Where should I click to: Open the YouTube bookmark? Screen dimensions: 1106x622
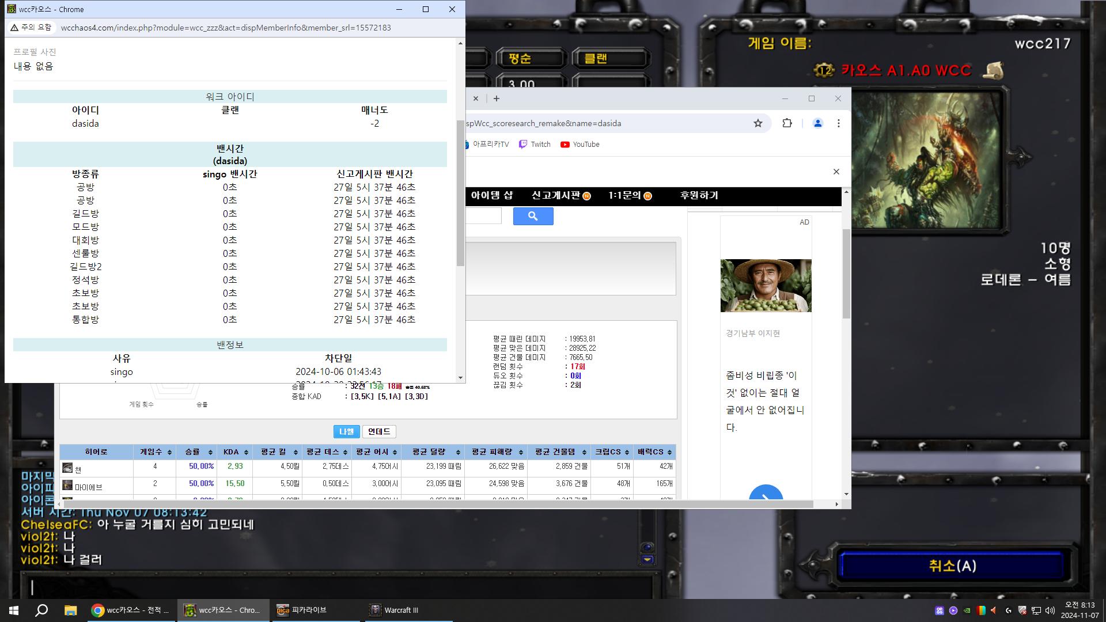[x=579, y=145]
